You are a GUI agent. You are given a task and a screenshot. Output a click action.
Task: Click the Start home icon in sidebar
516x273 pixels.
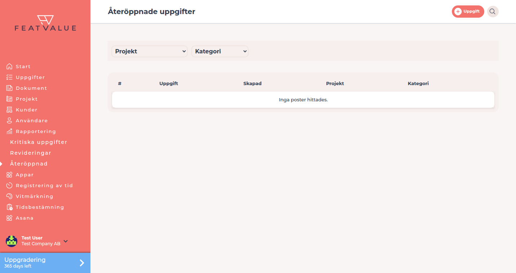point(9,66)
